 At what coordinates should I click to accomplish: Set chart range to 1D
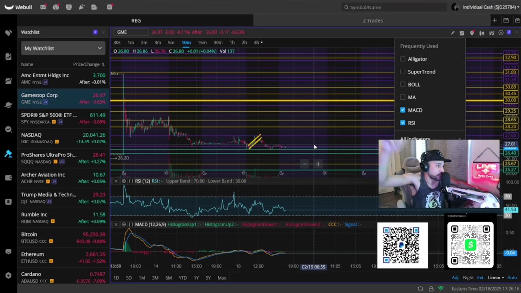point(116,278)
